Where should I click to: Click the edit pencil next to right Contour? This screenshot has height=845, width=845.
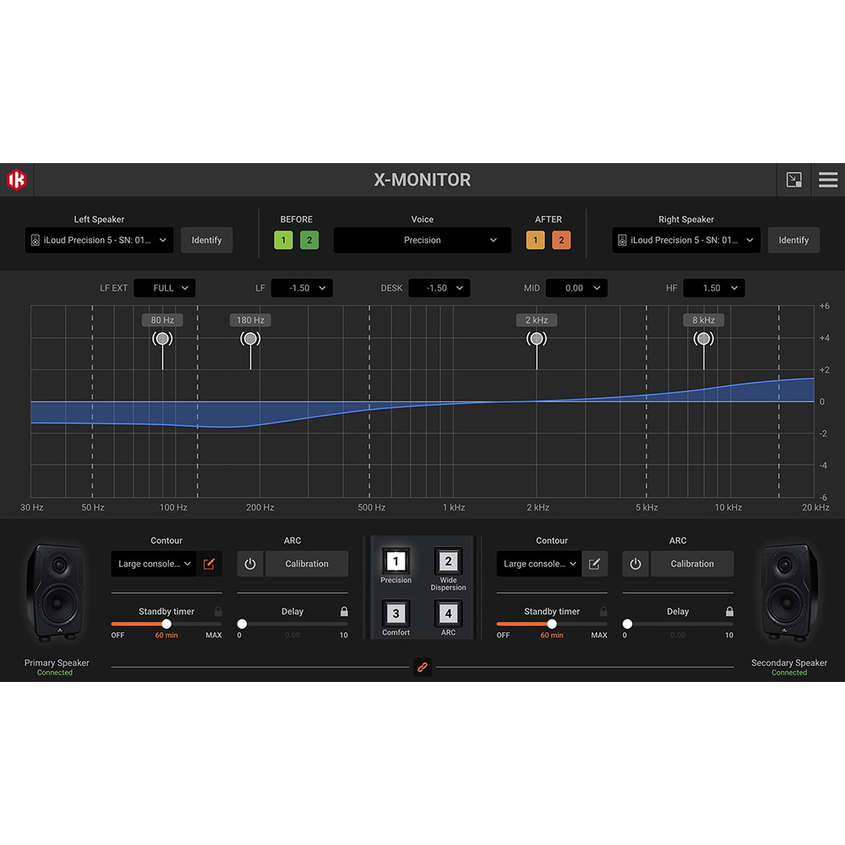595,564
